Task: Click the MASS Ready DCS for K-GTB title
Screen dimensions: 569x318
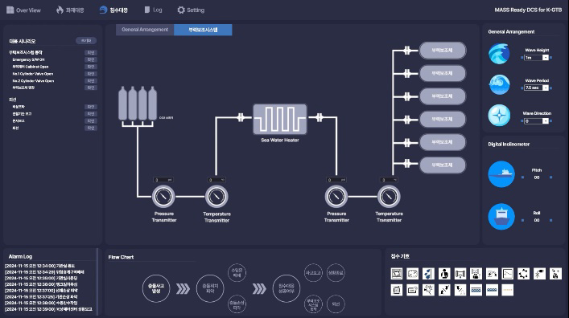Action: 528,10
